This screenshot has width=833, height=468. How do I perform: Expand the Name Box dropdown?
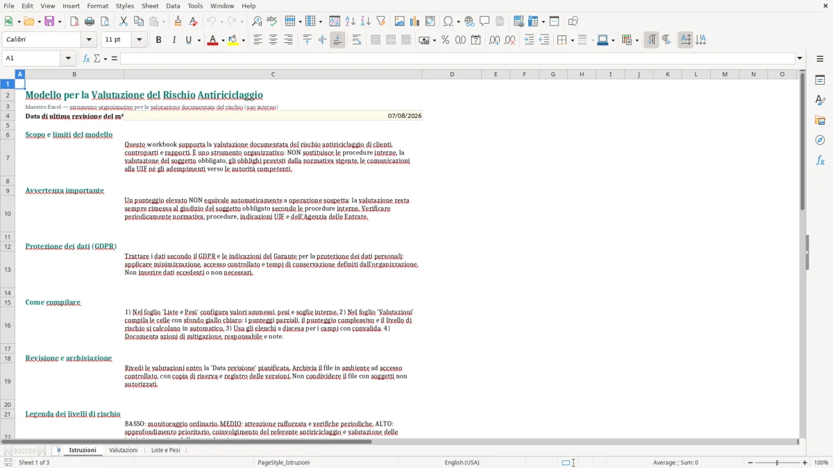[68, 58]
